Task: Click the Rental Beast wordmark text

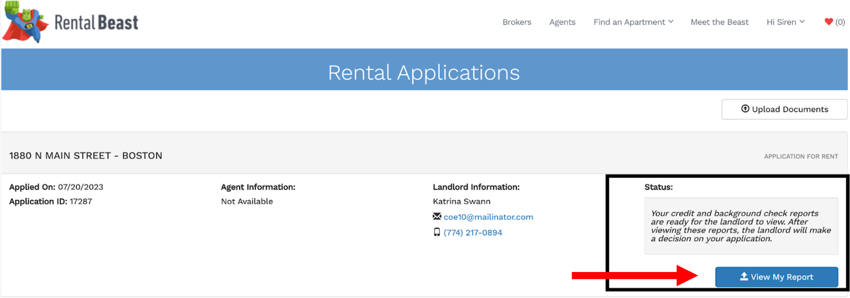Action: click(x=96, y=23)
